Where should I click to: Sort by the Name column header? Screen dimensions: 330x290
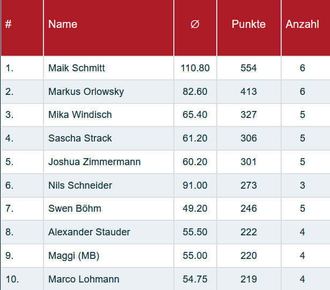(x=63, y=24)
